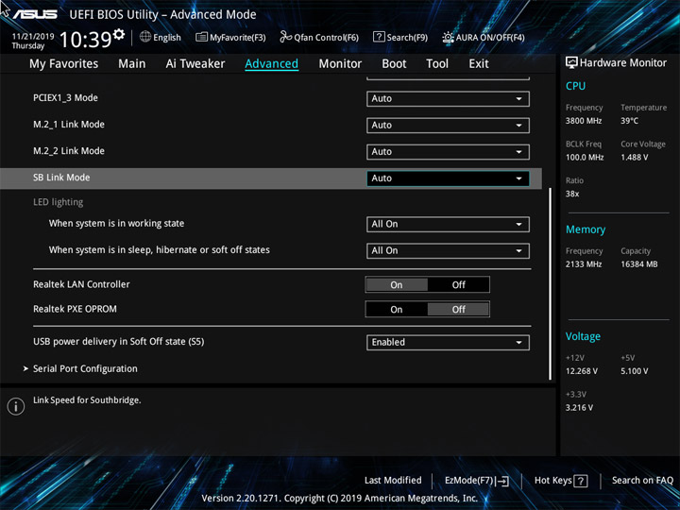Open the M.2_1 Link Mode dropdown
This screenshot has width=680, height=510.
448,126
